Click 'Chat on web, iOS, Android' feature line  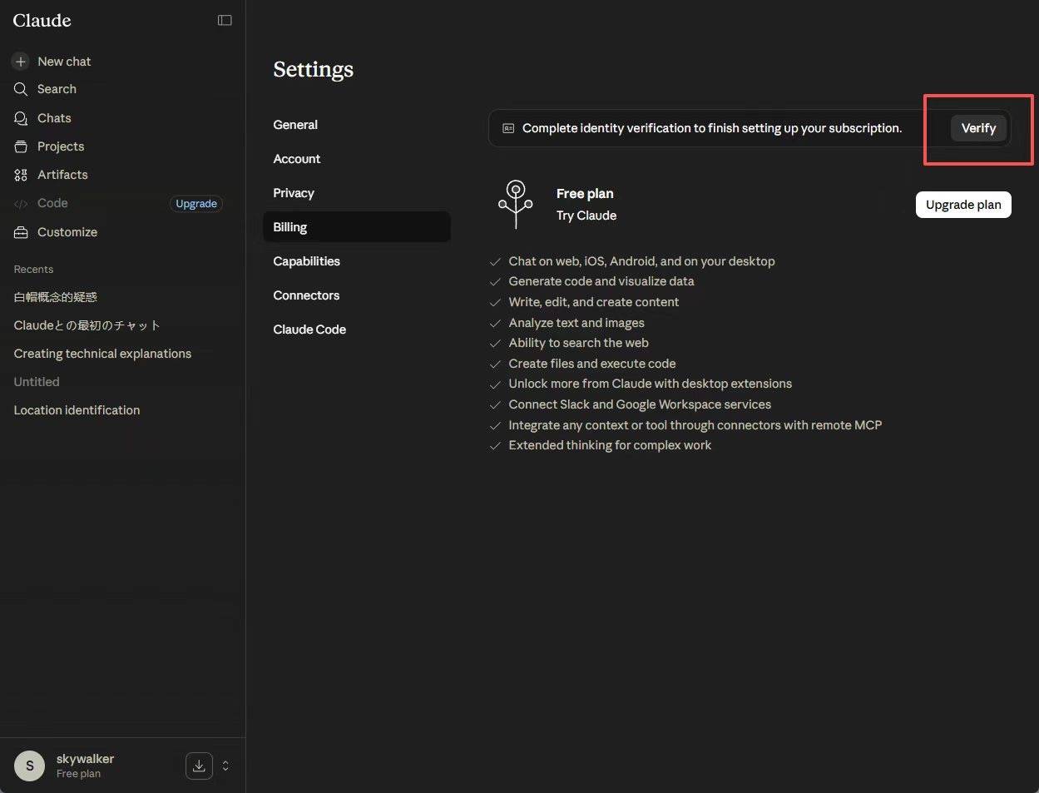[641, 261]
